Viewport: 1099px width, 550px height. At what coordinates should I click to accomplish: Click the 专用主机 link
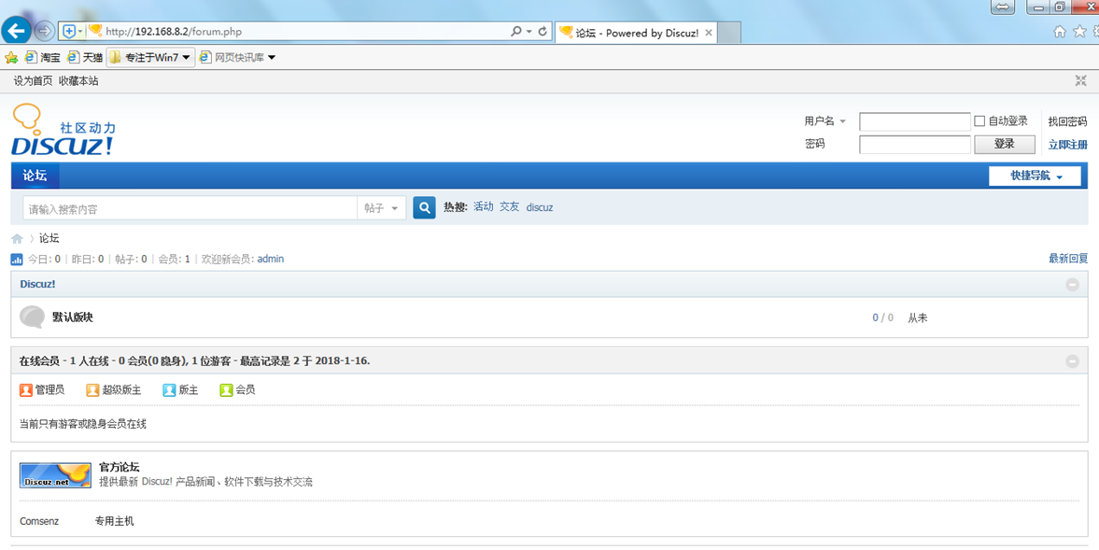(114, 521)
